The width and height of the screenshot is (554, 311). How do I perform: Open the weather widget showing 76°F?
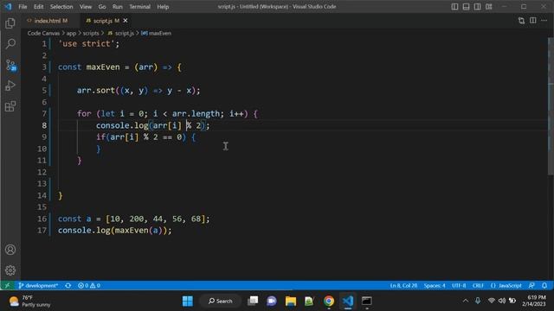click(30, 301)
